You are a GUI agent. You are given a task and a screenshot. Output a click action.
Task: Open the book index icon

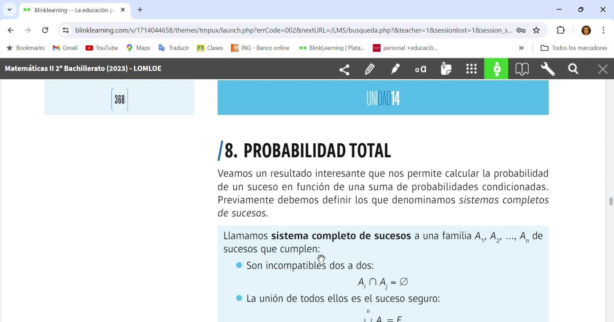coord(522,69)
